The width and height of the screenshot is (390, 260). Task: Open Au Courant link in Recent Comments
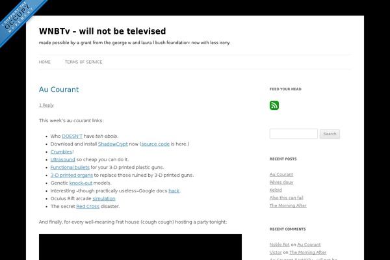tap(309, 244)
